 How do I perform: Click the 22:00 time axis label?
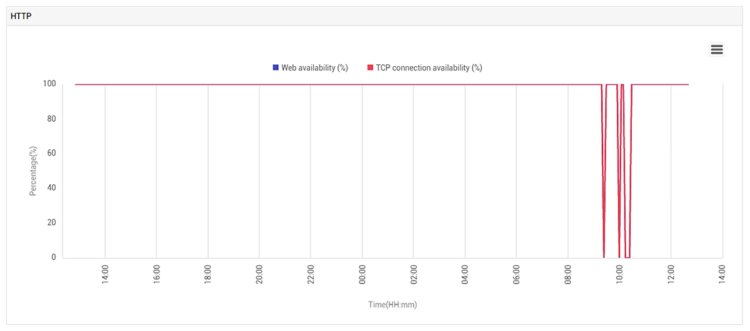click(x=311, y=274)
